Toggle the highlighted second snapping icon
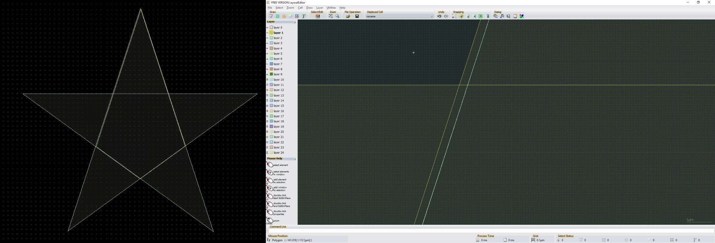This screenshot has height=243, width=715. click(461, 16)
